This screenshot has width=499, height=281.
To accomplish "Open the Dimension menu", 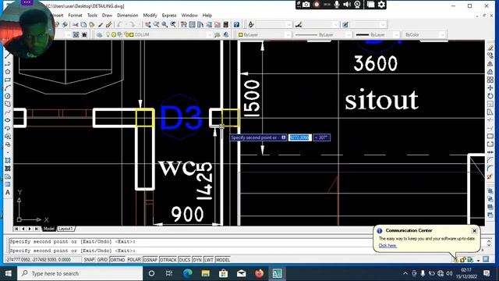I will (128, 16).
